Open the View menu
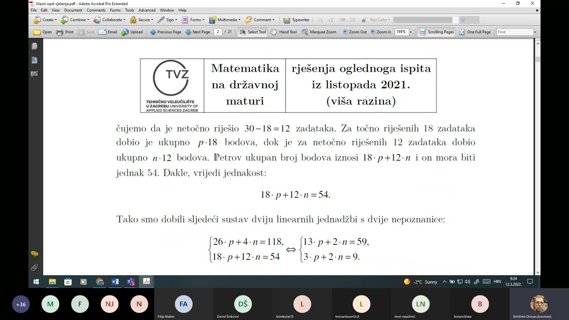This screenshot has height=320, width=569. (x=56, y=10)
